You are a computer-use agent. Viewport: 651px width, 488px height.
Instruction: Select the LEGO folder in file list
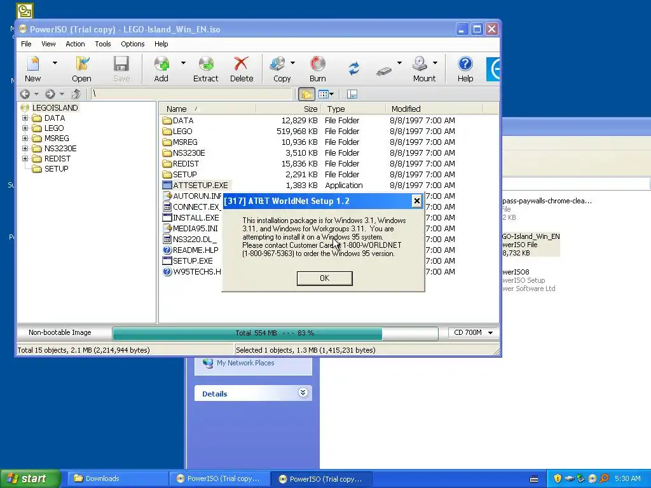coord(182,132)
